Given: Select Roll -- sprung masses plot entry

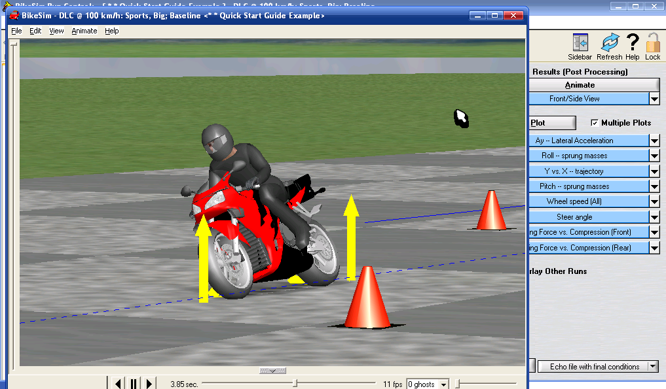Looking at the screenshot, I should [x=589, y=156].
